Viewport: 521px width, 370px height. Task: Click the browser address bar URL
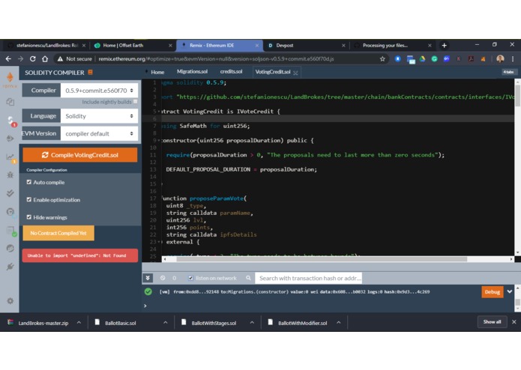click(x=216, y=58)
